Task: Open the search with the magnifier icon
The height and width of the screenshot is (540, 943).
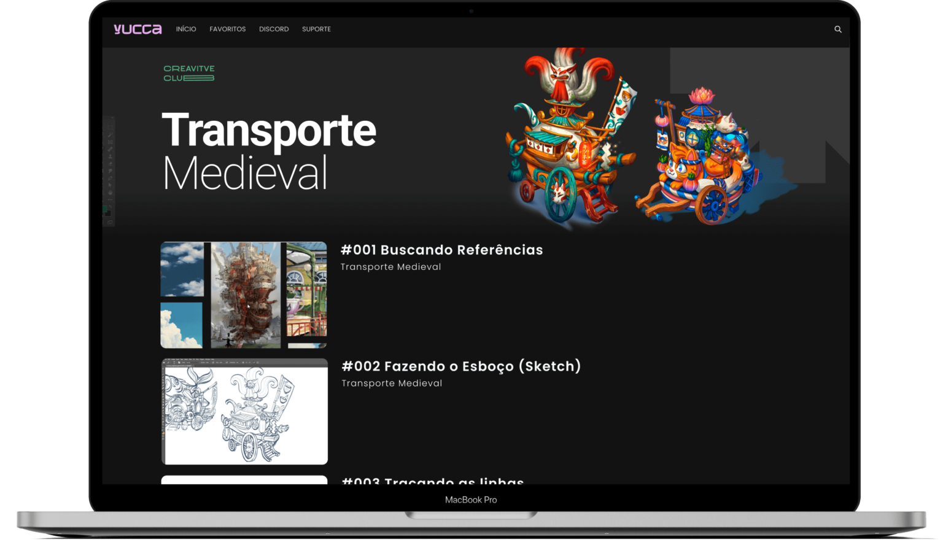Action: [837, 29]
